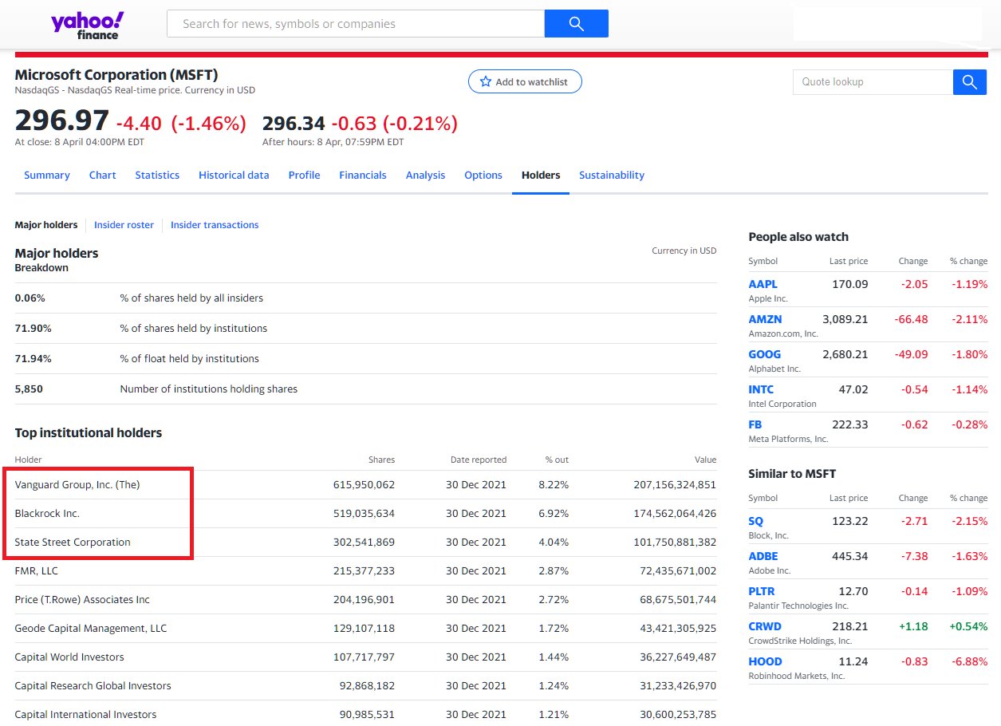Open the Insider roster link
The width and height of the screenshot is (1001, 726).
[124, 225]
